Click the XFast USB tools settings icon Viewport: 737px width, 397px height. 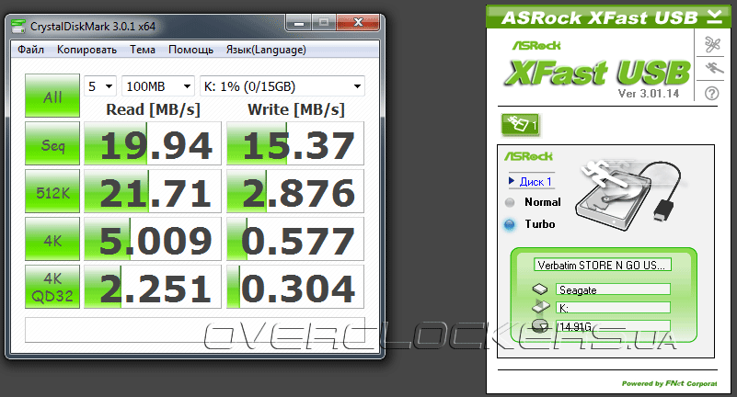tap(712, 45)
